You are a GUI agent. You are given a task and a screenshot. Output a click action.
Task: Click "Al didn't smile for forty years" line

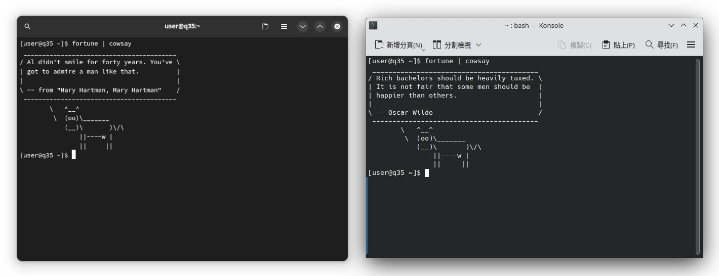pyautogui.click(x=100, y=62)
